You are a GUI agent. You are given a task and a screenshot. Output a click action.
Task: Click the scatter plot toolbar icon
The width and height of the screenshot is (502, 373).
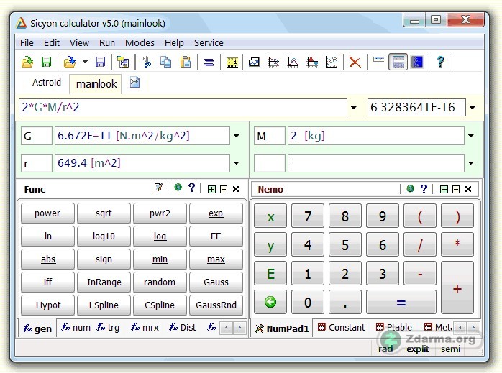coord(332,62)
